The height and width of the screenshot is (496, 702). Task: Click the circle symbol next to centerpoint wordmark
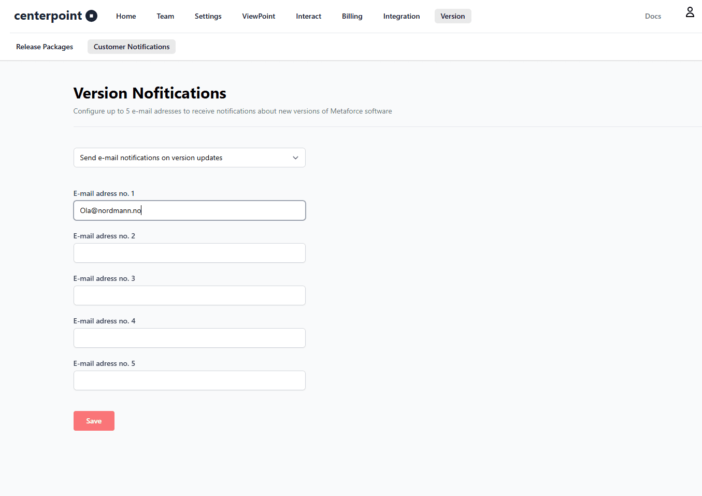point(91,16)
